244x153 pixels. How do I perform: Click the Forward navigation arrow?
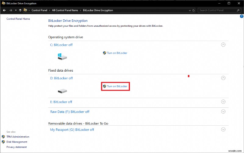11,10
